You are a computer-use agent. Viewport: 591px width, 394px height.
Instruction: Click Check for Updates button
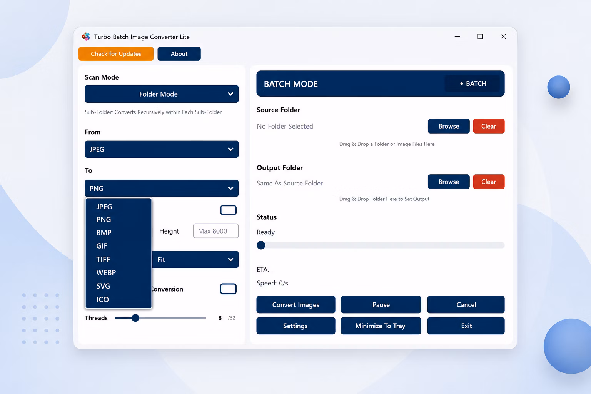pyautogui.click(x=116, y=54)
